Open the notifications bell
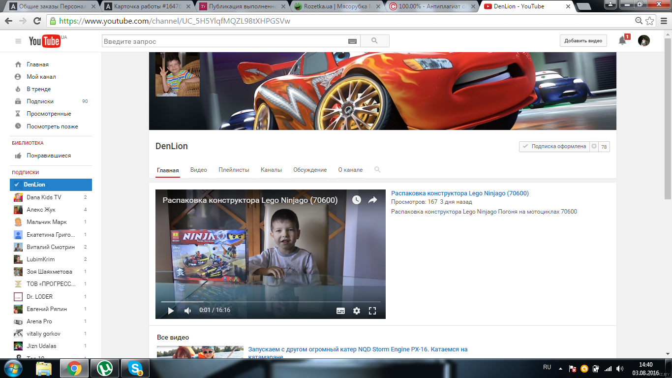 pos(622,41)
